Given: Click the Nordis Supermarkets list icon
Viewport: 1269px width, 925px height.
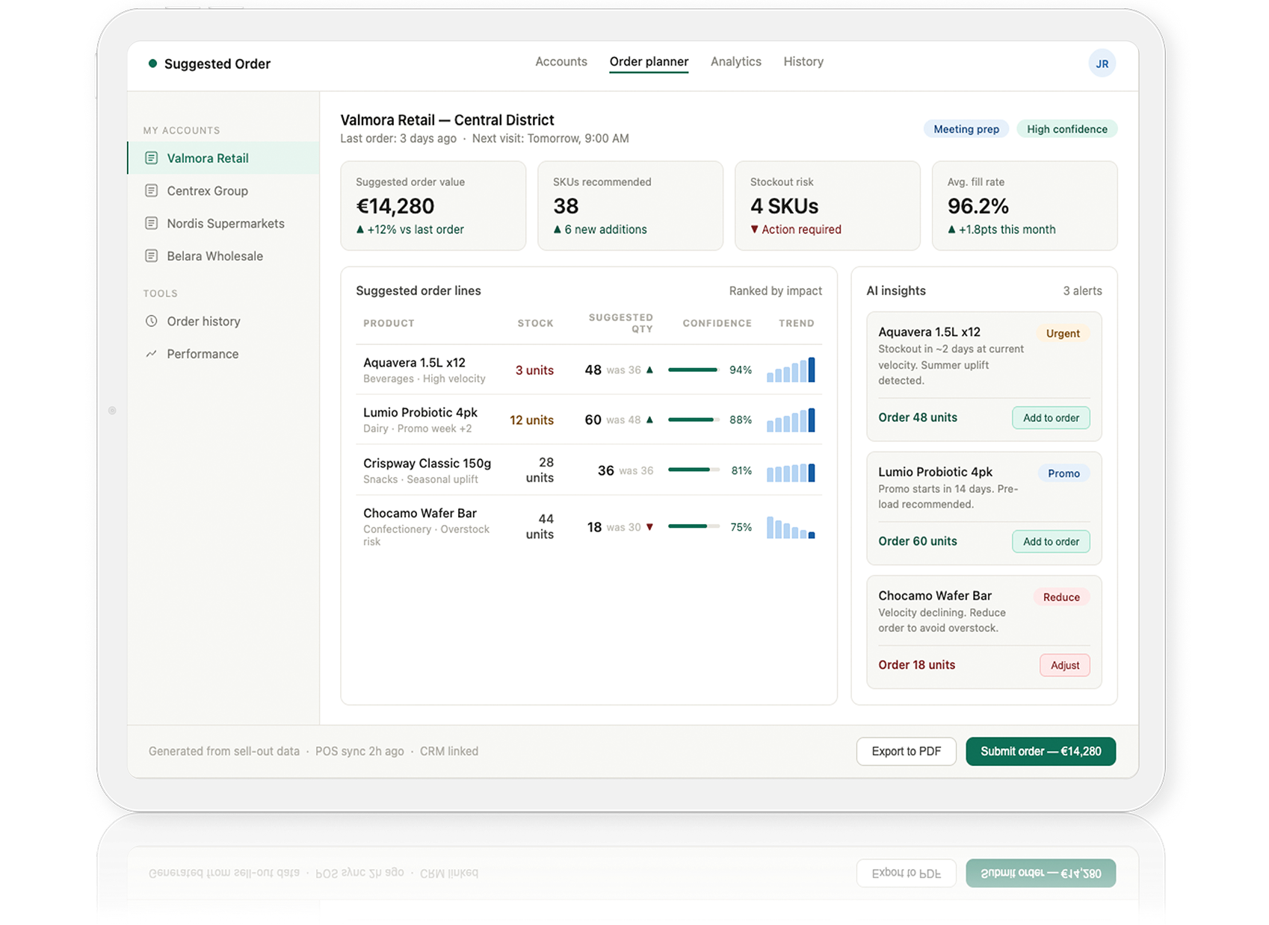Looking at the screenshot, I should point(152,223).
